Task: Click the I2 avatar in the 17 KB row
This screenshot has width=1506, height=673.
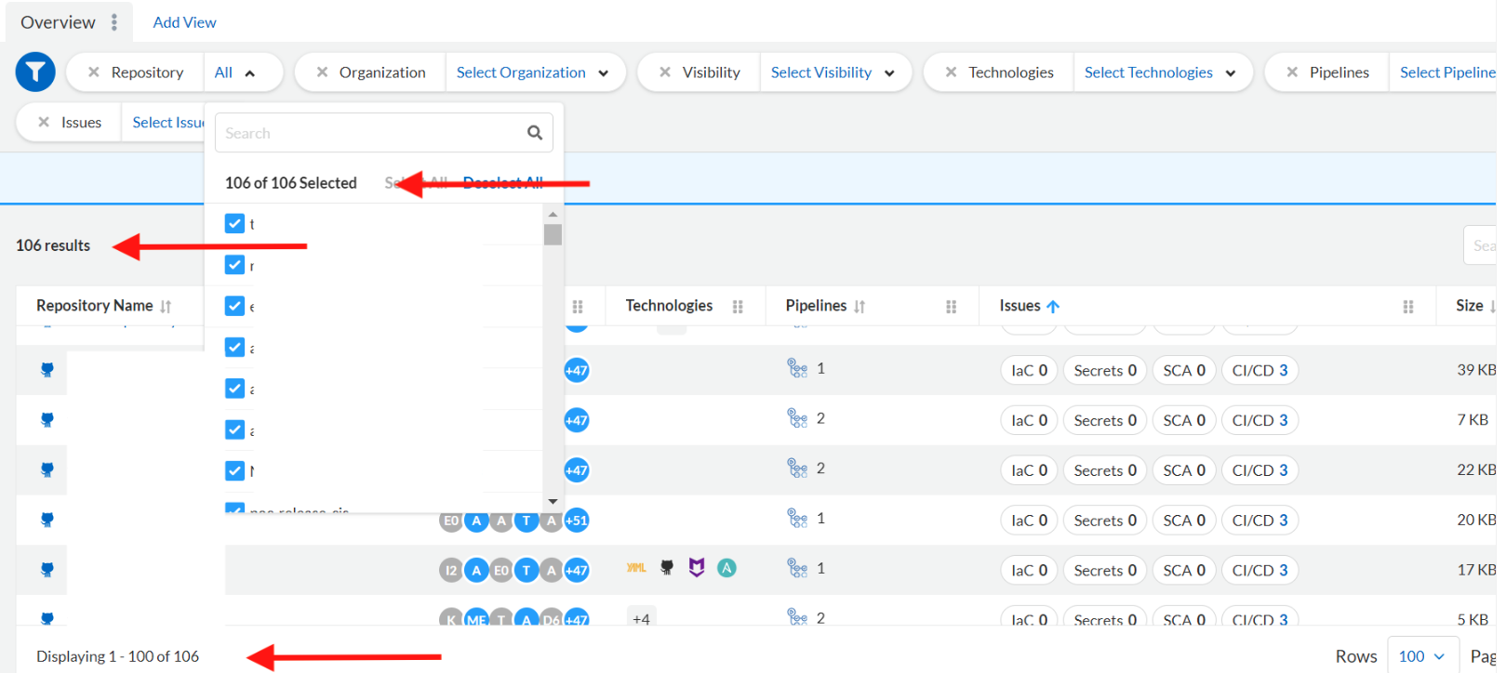Action: 451,570
